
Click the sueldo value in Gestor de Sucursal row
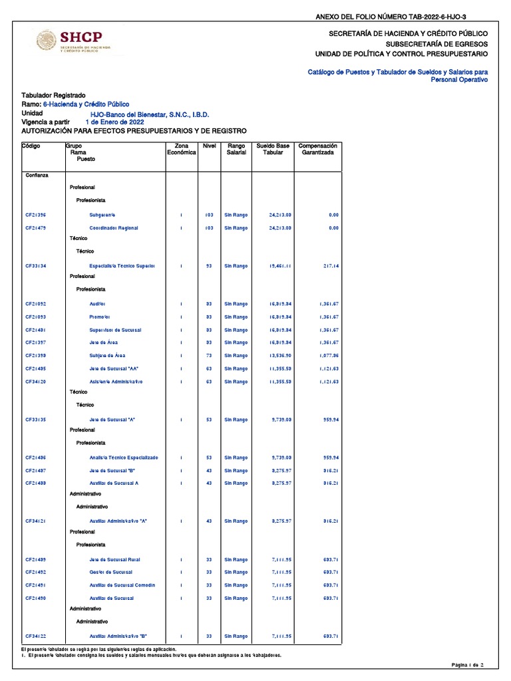tap(281, 573)
